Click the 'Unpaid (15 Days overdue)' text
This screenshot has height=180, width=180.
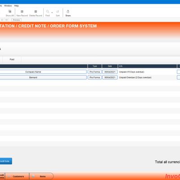coord(131,72)
